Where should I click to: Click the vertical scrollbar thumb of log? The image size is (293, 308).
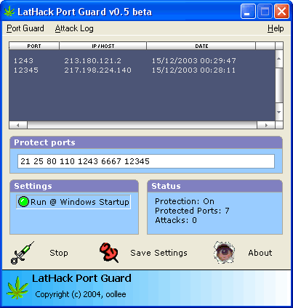point(279,85)
